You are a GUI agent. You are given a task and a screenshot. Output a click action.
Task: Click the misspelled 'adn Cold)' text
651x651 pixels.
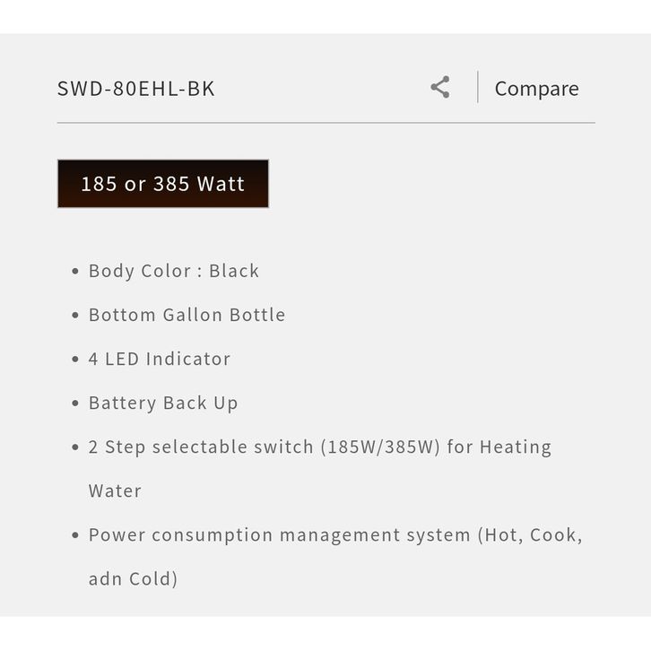[133, 578]
